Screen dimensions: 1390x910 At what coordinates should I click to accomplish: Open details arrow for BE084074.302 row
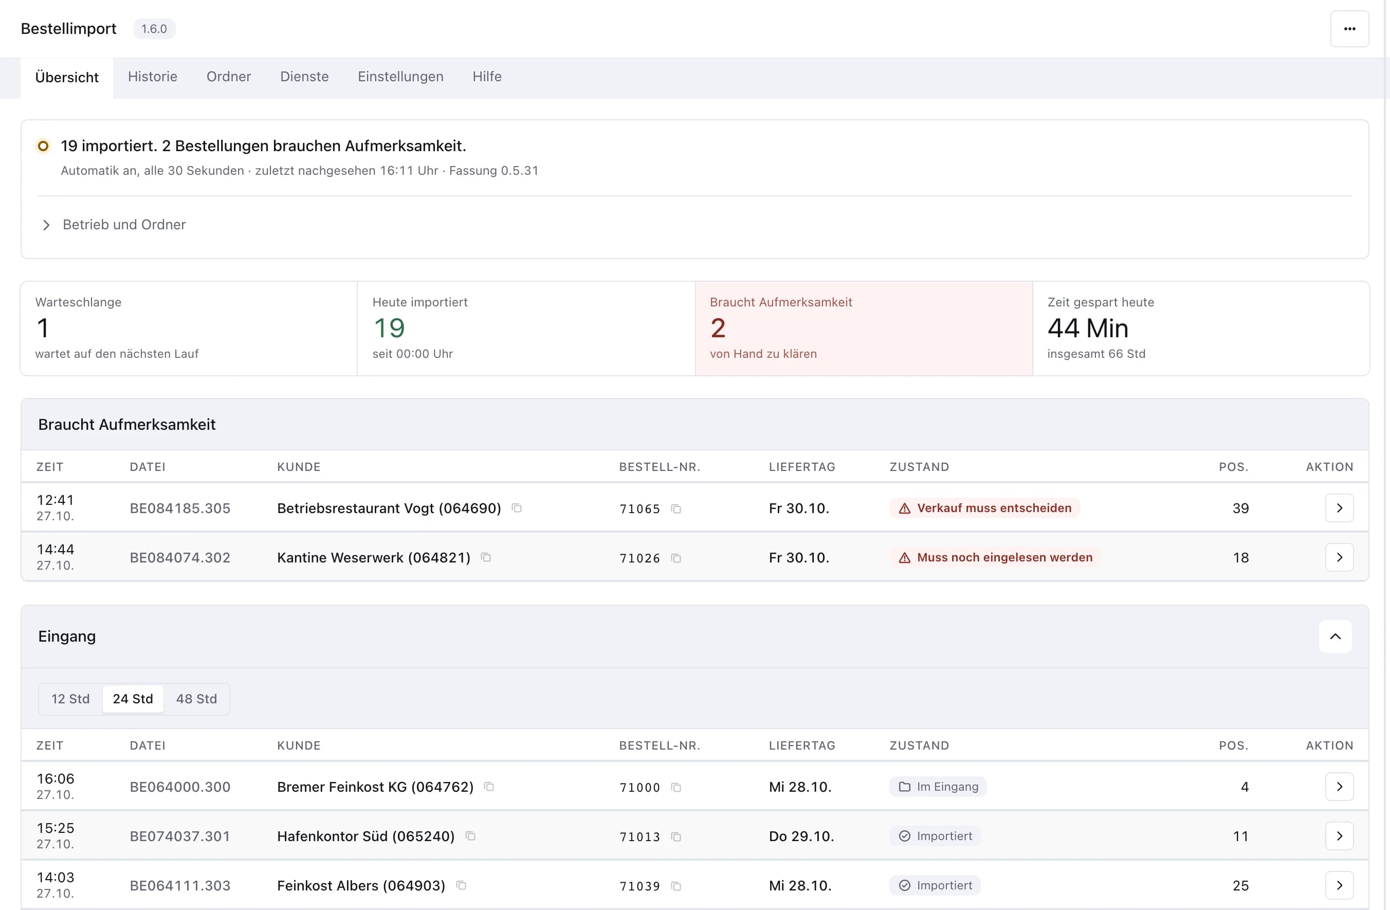[x=1339, y=557]
